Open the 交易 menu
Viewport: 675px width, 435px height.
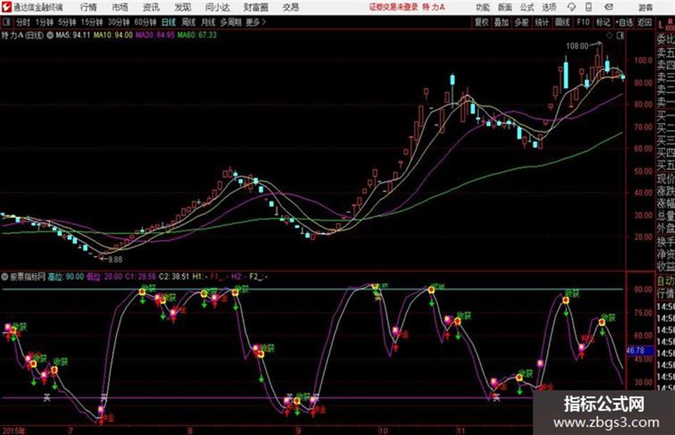(291, 7)
